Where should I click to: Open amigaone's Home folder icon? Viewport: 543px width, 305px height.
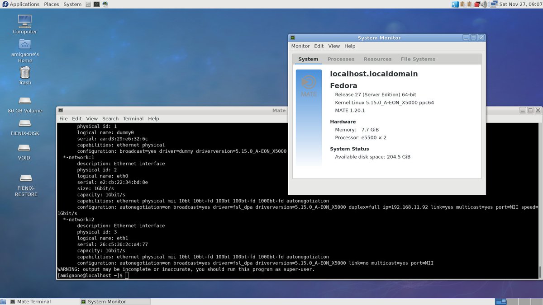[25, 50]
